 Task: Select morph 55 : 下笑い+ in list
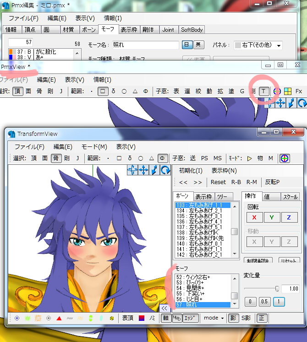(x=203, y=294)
